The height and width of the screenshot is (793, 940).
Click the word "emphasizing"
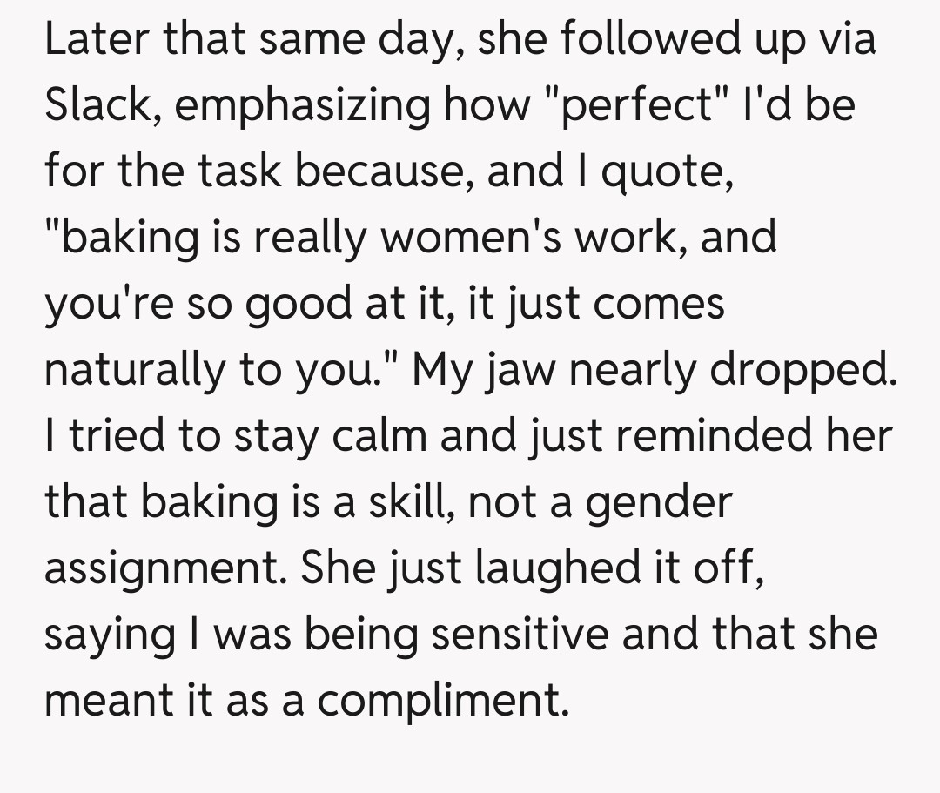pyautogui.click(x=302, y=105)
